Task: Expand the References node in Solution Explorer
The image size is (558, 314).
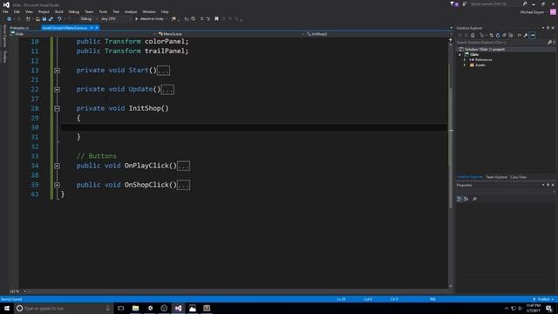Action: point(465,60)
